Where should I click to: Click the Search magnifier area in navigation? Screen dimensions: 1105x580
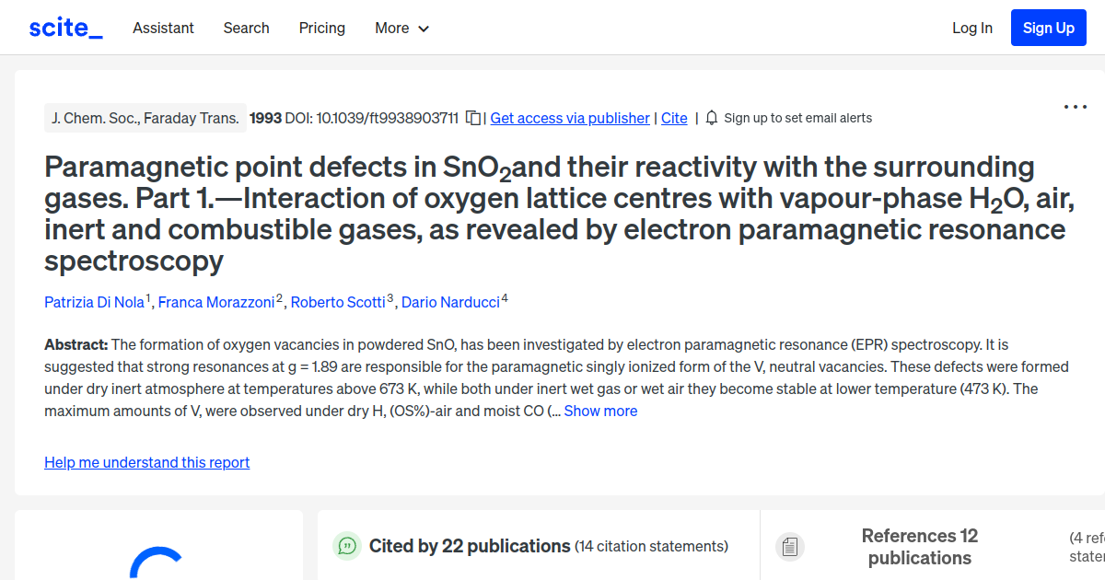click(246, 28)
